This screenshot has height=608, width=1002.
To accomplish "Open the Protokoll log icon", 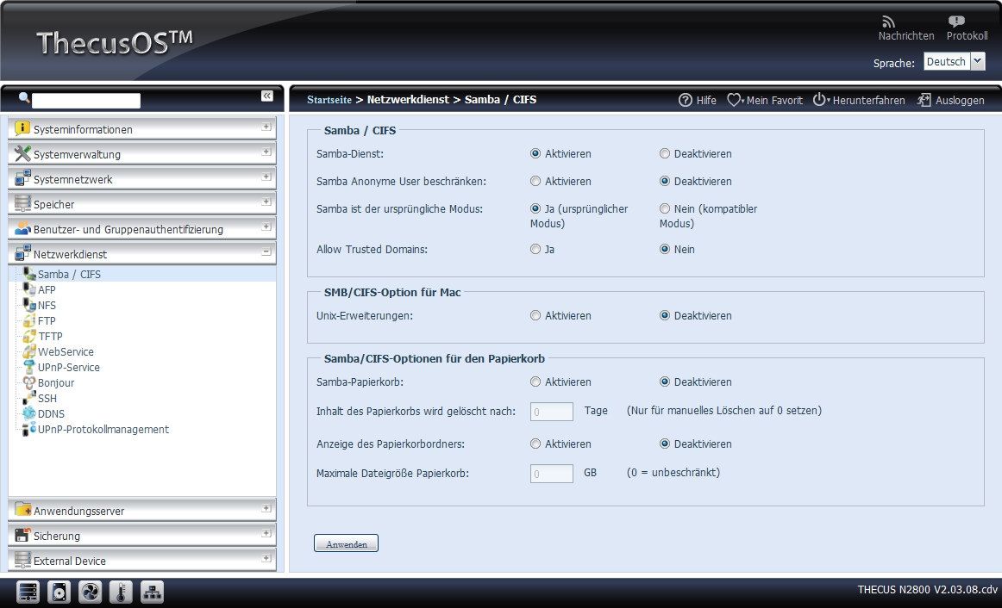I will coord(956,22).
